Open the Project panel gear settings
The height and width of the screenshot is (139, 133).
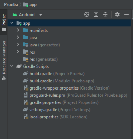pos(117,14)
